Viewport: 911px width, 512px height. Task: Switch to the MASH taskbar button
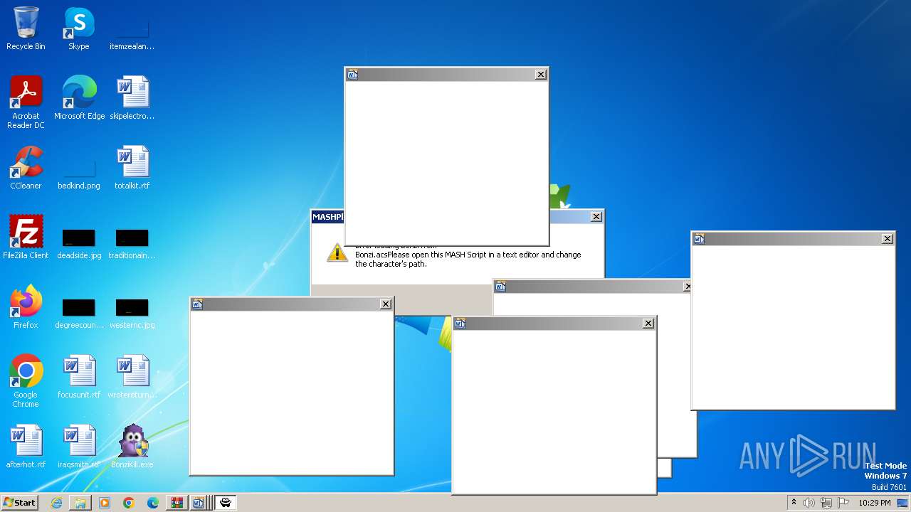(225, 503)
